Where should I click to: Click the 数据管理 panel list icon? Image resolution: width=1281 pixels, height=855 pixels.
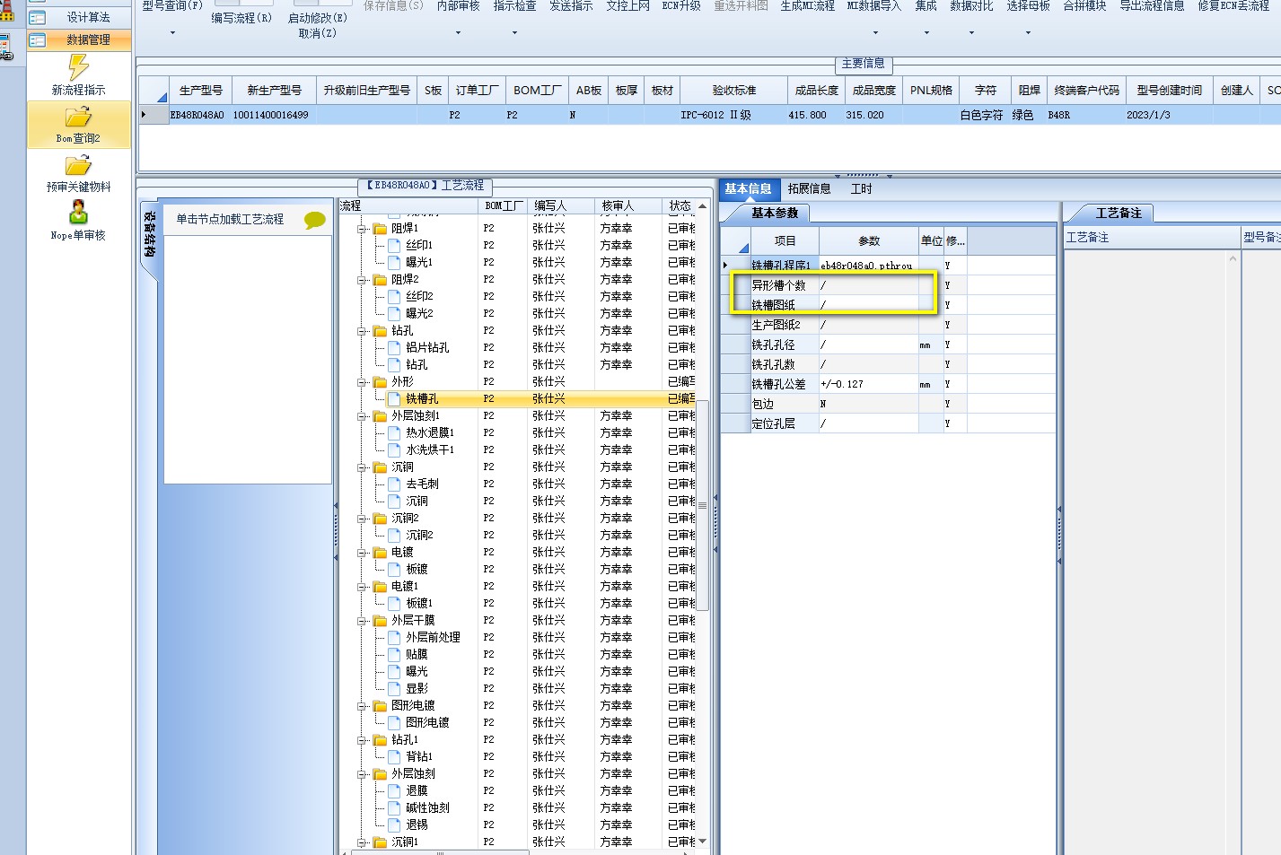coord(38,39)
